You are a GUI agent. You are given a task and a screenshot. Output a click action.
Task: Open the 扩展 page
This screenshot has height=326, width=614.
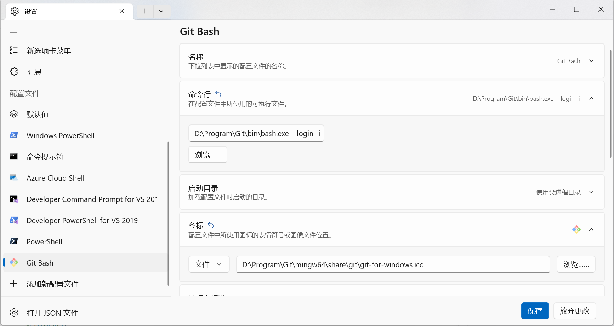(x=85, y=72)
